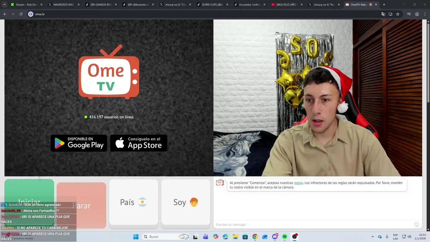Open the reglas rules link
The height and width of the screenshot is (242, 430).
(x=298, y=183)
